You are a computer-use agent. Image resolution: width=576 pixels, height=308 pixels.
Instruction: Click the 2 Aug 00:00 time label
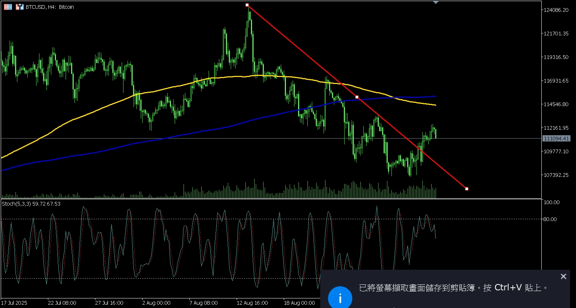pyautogui.click(x=156, y=303)
